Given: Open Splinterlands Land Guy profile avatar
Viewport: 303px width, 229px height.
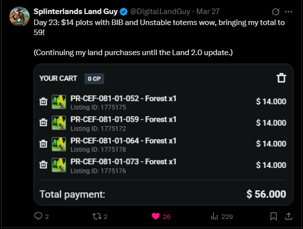Looking at the screenshot, I should 20,17.
